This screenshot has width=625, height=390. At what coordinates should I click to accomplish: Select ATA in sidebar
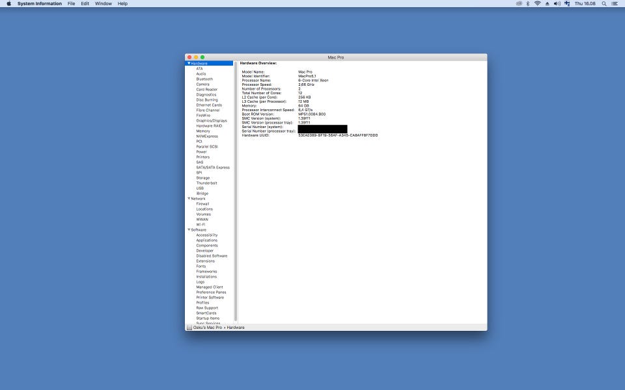(199, 69)
